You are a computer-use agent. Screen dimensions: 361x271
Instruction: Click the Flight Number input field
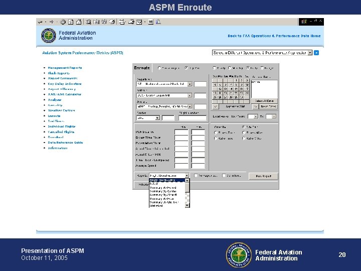pyautogui.click(x=193, y=118)
